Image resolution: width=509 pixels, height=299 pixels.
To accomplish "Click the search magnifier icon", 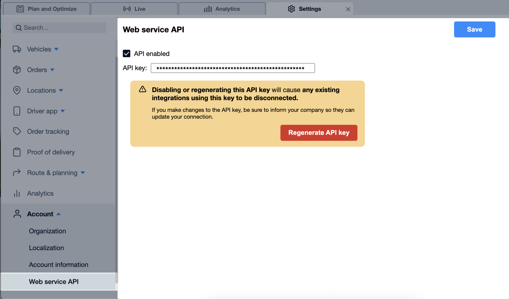I will tap(19, 28).
